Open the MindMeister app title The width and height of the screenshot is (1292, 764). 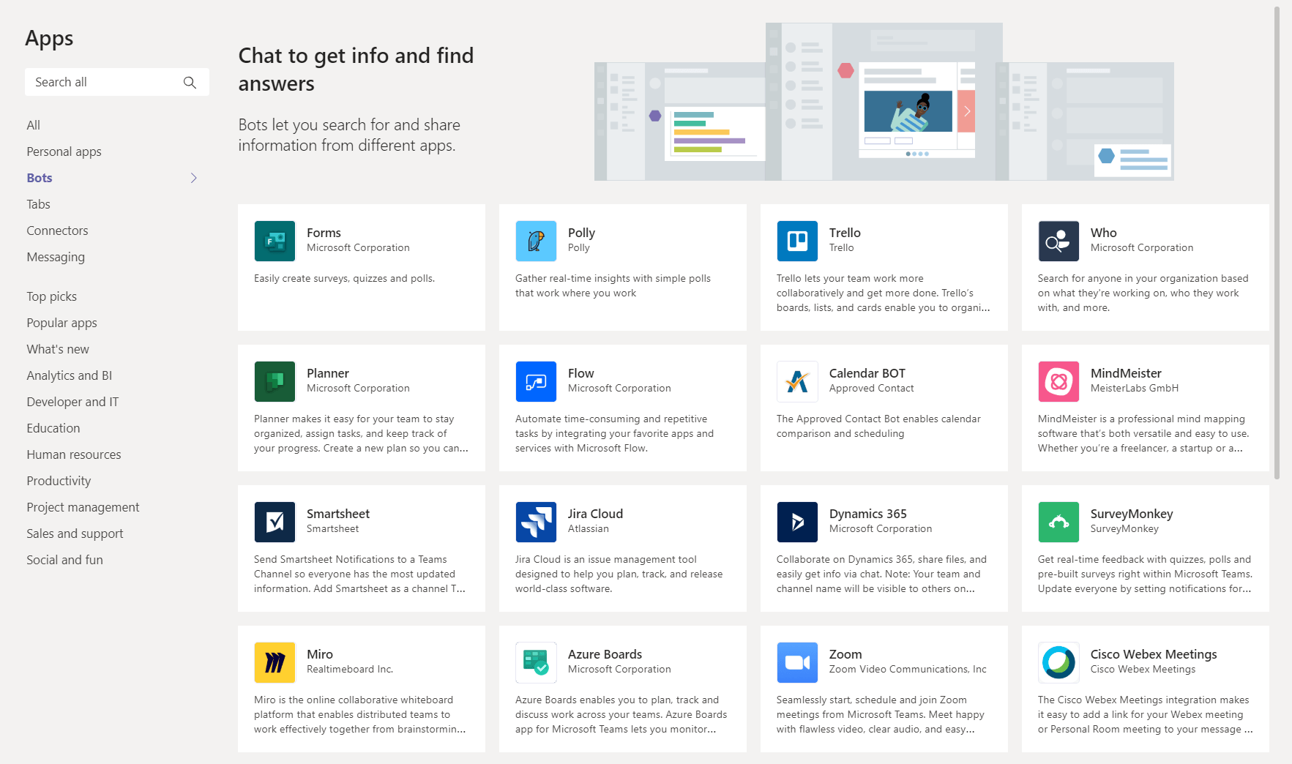click(1127, 373)
